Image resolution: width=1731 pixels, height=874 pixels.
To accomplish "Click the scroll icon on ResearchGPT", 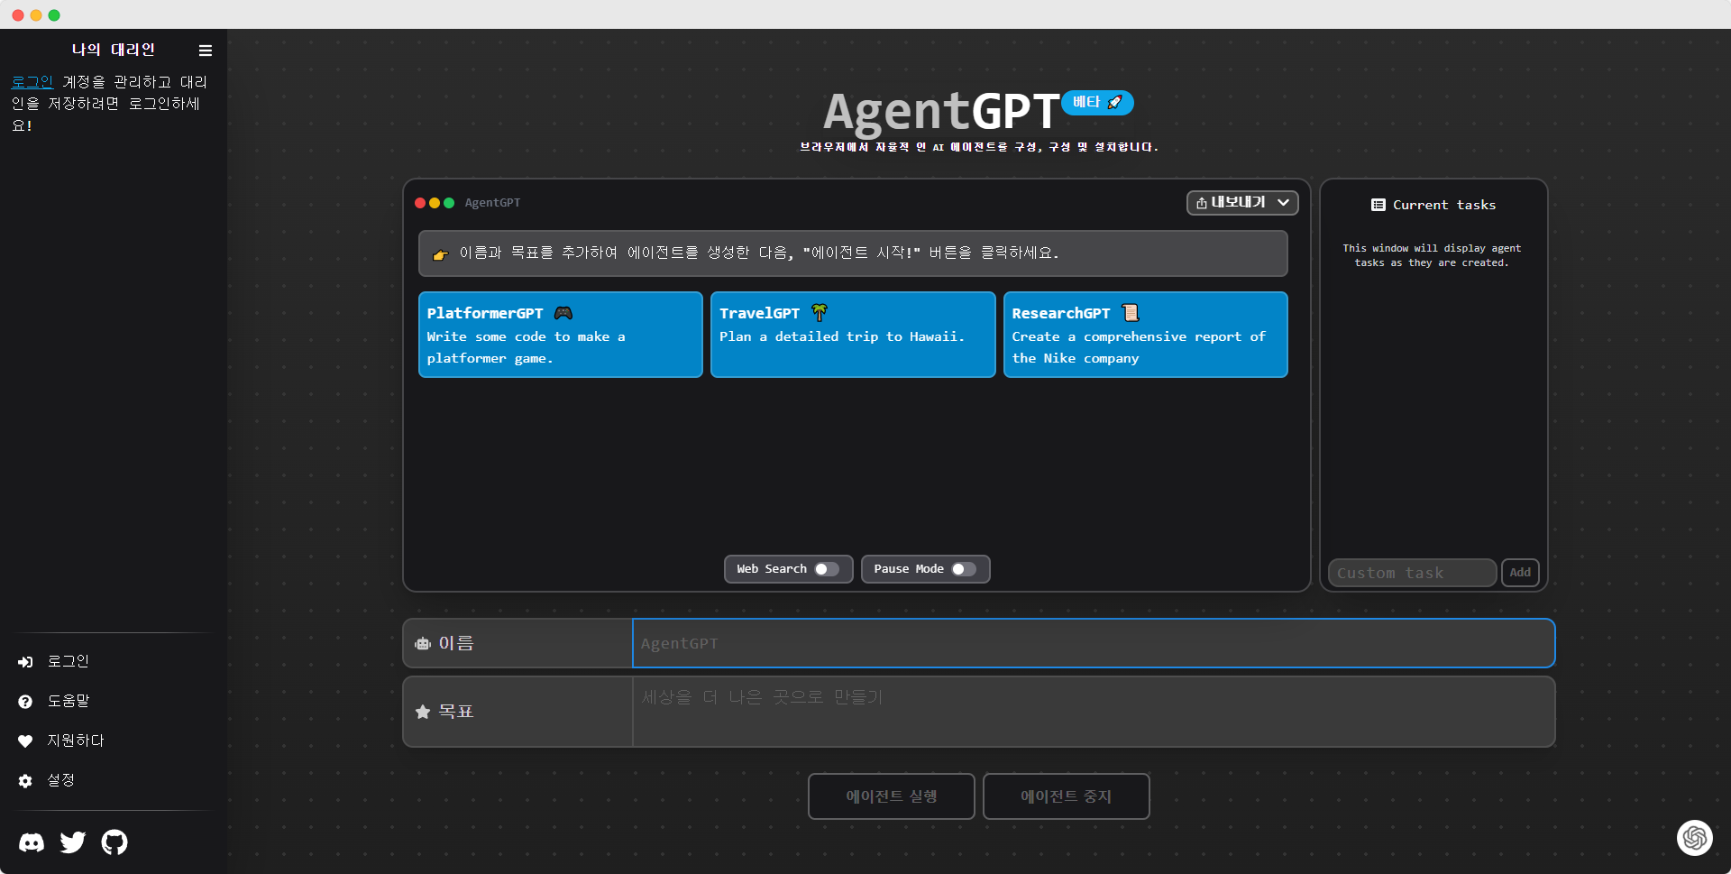I will click(x=1131, y=313).
